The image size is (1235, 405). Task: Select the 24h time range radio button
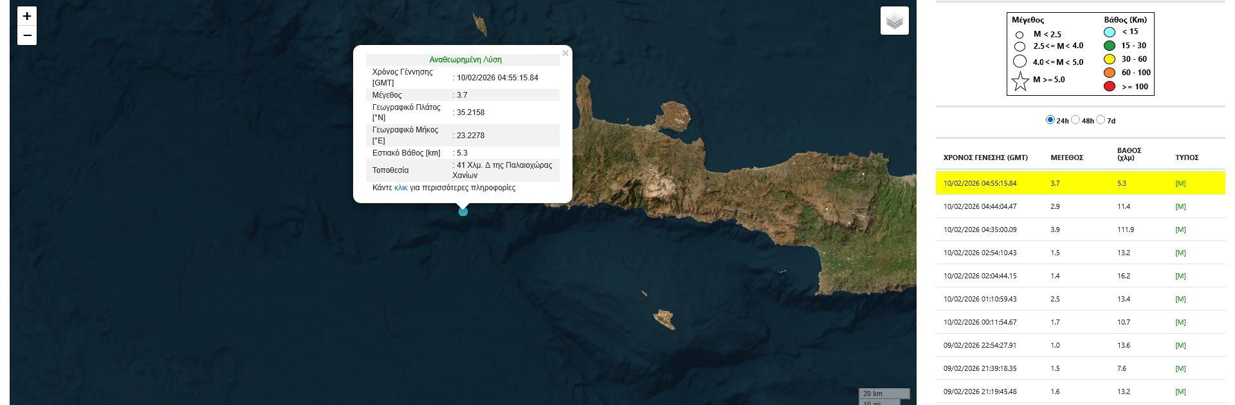[x=1050, y=120]
